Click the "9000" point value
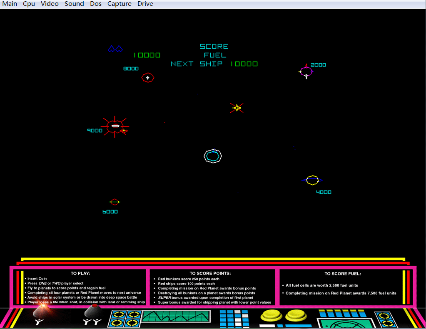The height and width of the screenshot is (329, 426). 95,131
